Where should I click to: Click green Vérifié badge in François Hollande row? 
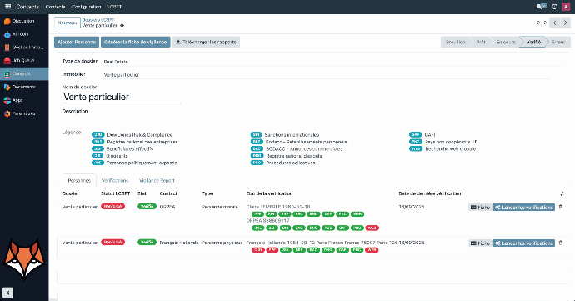click(147, 243)
